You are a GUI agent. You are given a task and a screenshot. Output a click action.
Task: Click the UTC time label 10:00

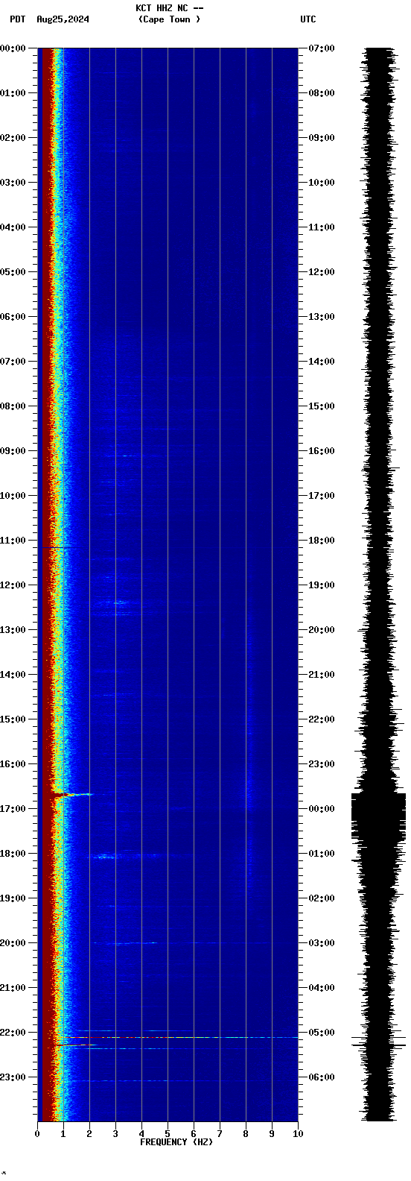click(322, 183)
